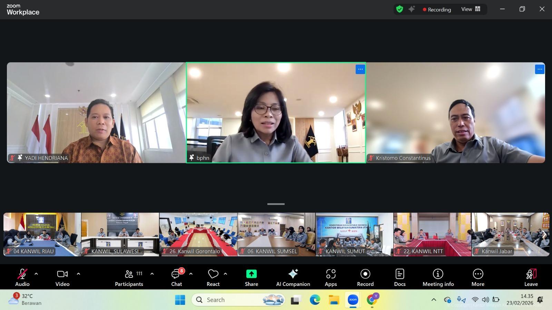Click the green encryption shield icon
Image resolution: width=552 pixels, height=310 pixels.
point(400,9)
